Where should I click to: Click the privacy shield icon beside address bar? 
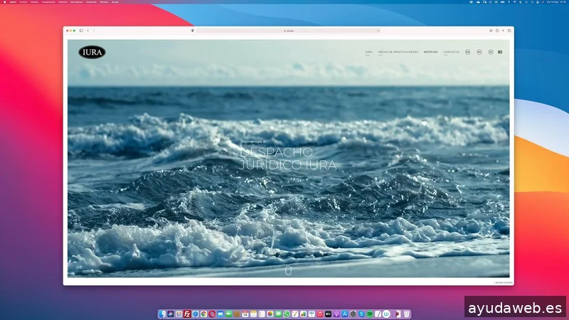tap(193, 31)
